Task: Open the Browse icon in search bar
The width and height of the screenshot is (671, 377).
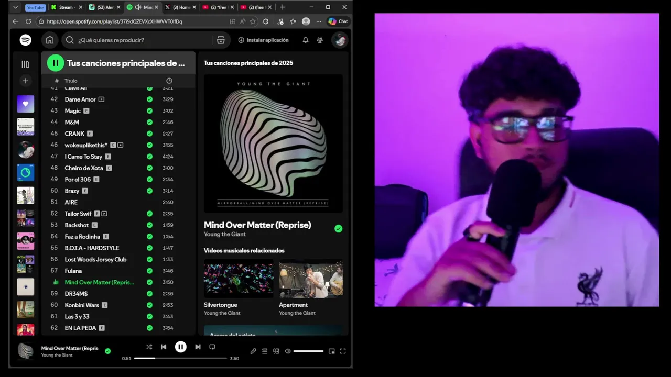Action: [221, 40]
